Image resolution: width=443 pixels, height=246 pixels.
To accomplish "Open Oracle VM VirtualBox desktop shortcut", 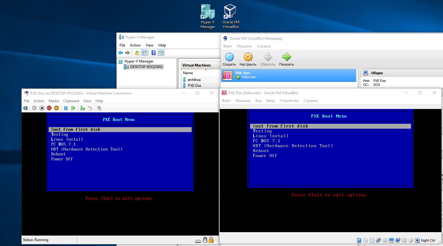I will point(231,17).
